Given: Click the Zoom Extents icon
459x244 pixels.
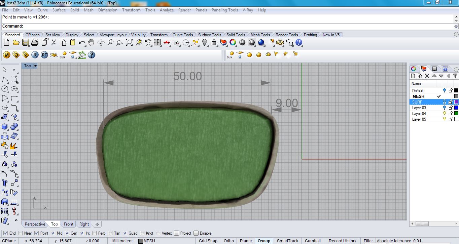Looking at the screenshot, I should [129, 43].
